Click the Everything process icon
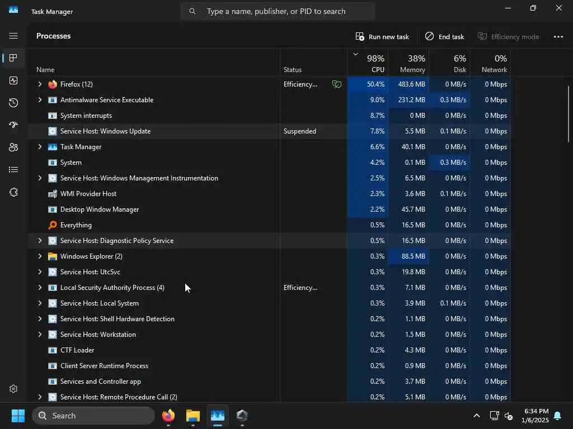The image size is (573, 429). click(x=53, y=225)
